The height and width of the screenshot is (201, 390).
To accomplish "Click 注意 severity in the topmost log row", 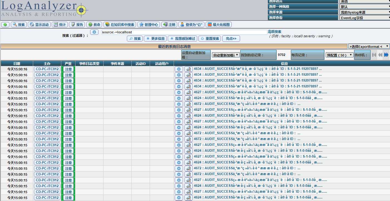I will [x=68, y=69].
